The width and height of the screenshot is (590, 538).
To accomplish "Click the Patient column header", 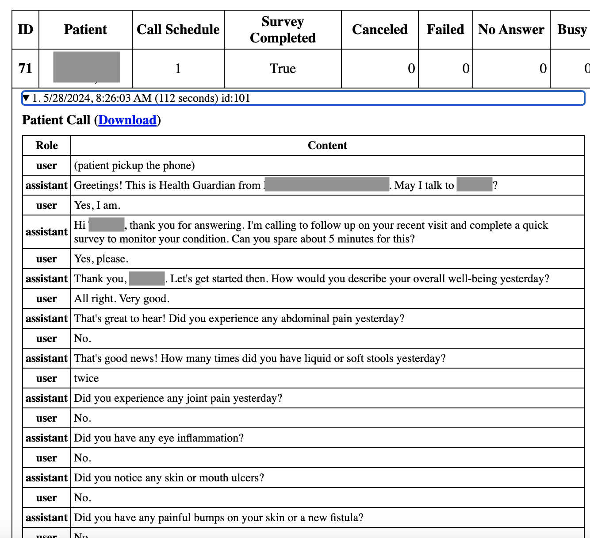I will tap(85, 30).
